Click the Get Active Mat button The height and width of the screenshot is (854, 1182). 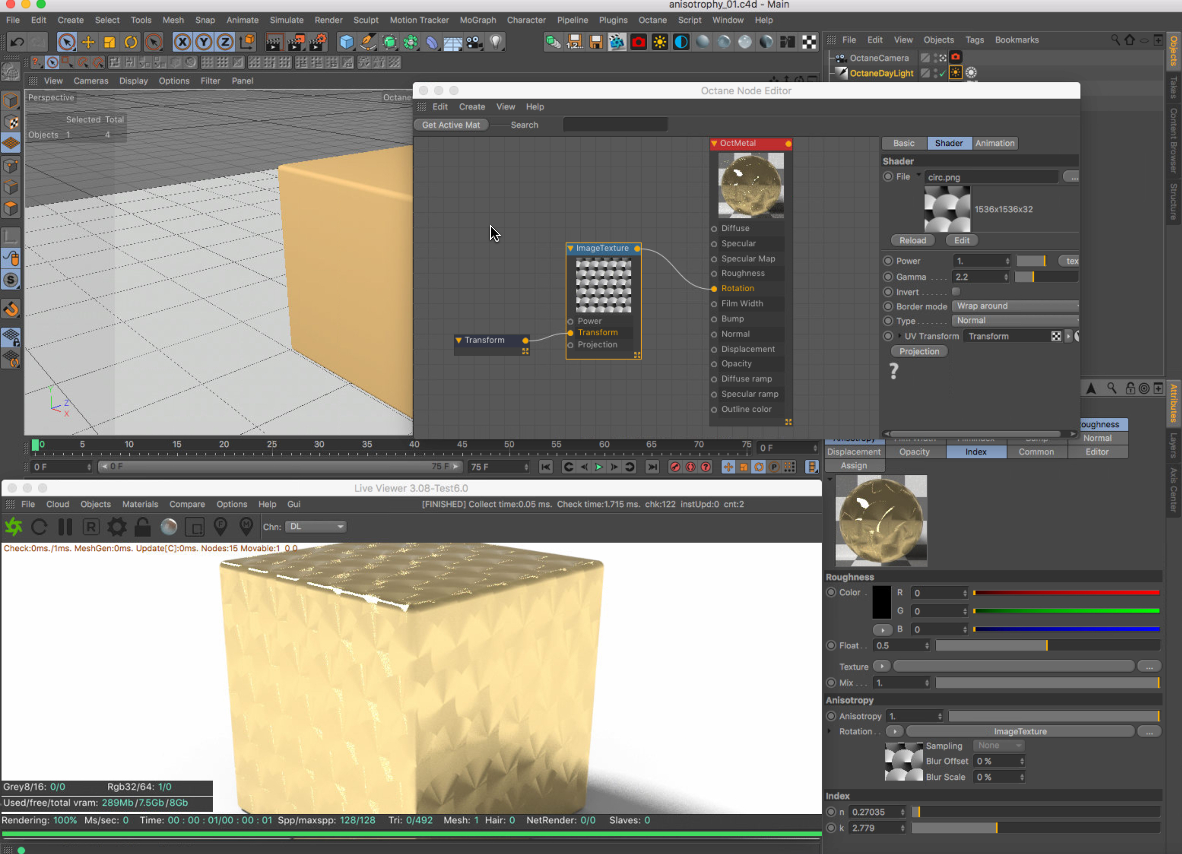(x=451, y=125)
